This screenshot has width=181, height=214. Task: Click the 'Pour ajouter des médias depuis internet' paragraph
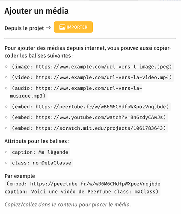point(88,52)
